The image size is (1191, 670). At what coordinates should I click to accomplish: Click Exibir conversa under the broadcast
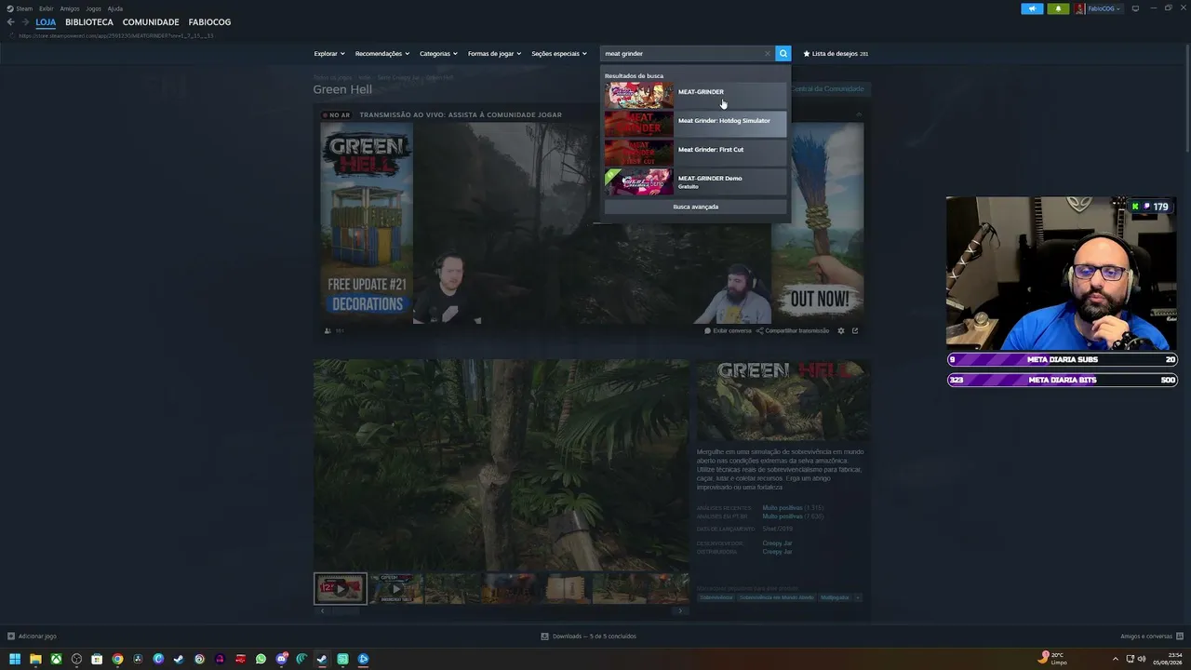(x=728, y=330)
